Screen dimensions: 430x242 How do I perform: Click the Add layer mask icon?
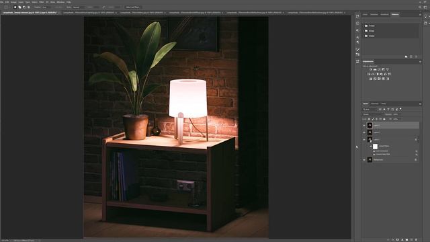coord(397,240)
